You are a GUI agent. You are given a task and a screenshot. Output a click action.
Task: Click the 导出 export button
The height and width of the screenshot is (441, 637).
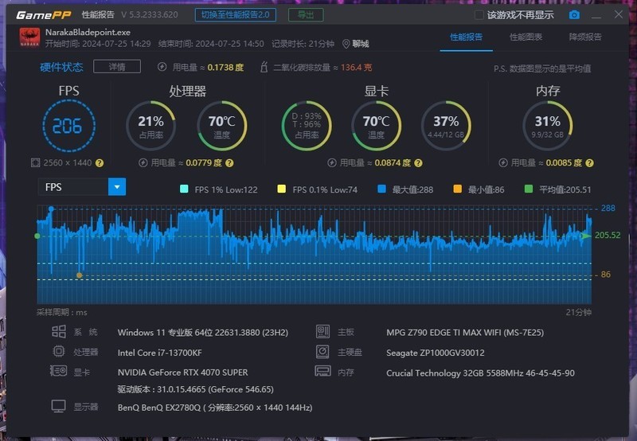[x=306, y=15]
